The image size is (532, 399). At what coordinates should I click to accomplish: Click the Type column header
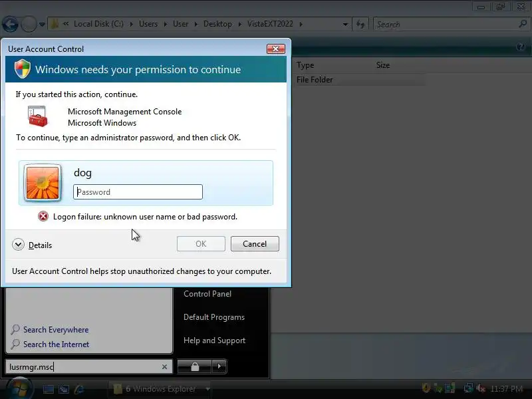305,65
